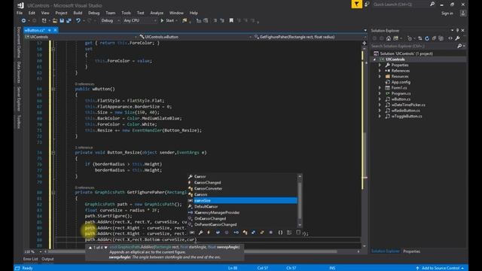Open the File menu
482x271 pixels.
tap(20, 13)
